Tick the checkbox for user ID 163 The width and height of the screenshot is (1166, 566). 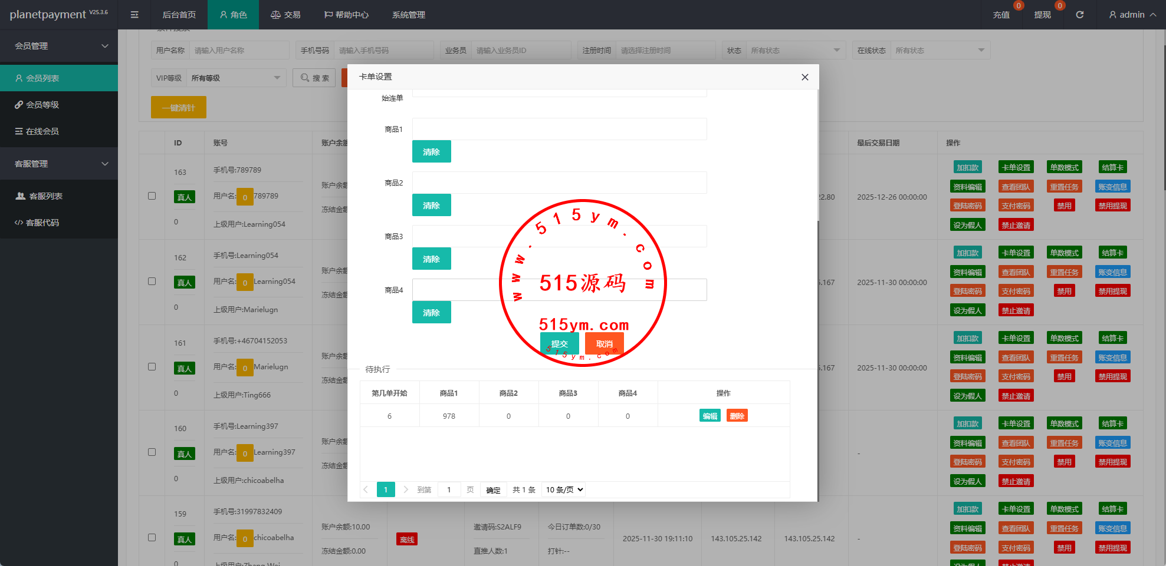152,196
